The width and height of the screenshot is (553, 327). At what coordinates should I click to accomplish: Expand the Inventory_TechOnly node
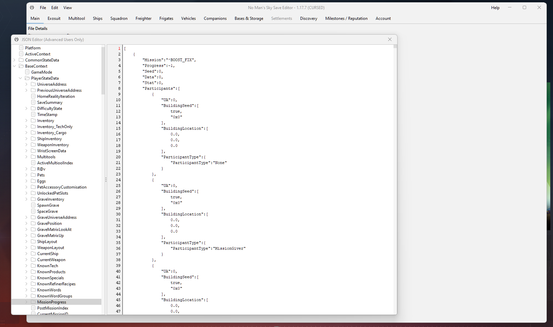(27, 126)
